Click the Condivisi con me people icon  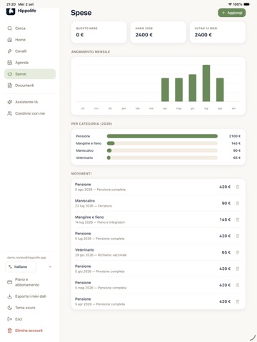pyautogui.click(x=10, y=113)
